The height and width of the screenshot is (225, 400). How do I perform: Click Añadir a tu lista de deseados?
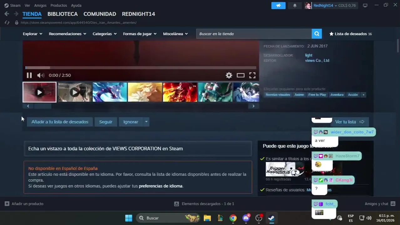point(60,122)
